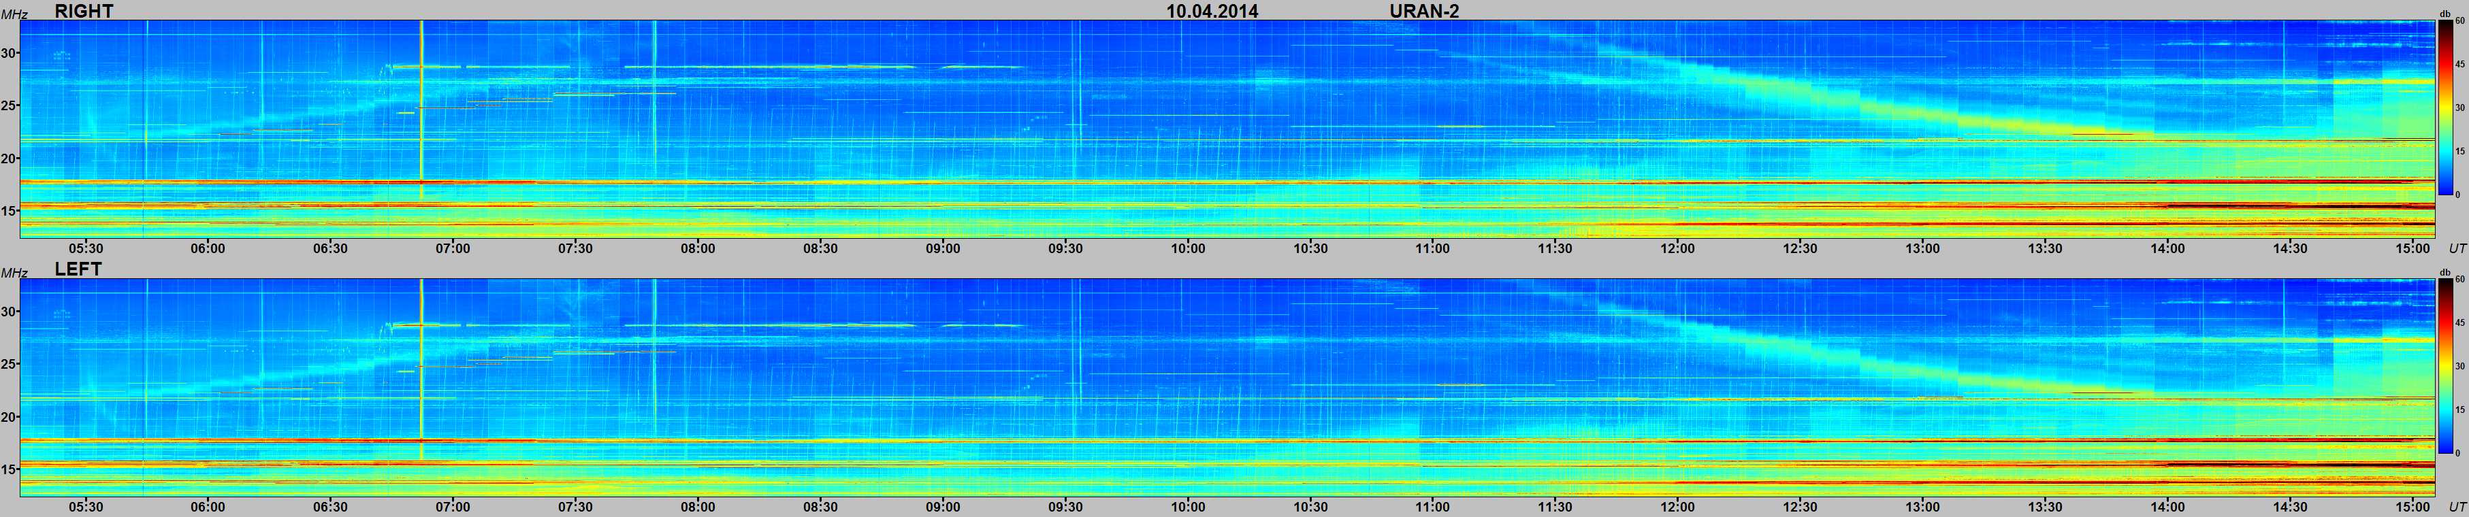The width and height of the screenshot is (2469, 517).
Task: Click the 13:30 time tick under RIGHT panel
Action: [x=2046, y=248]
